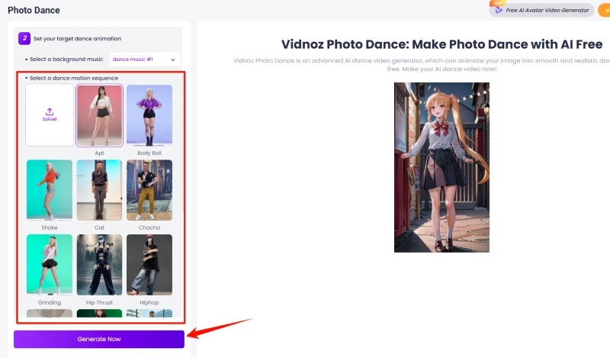This screenshot has height=358, width=610.
Task: Choose the Cat dance motion
Action: click(100, 190)
